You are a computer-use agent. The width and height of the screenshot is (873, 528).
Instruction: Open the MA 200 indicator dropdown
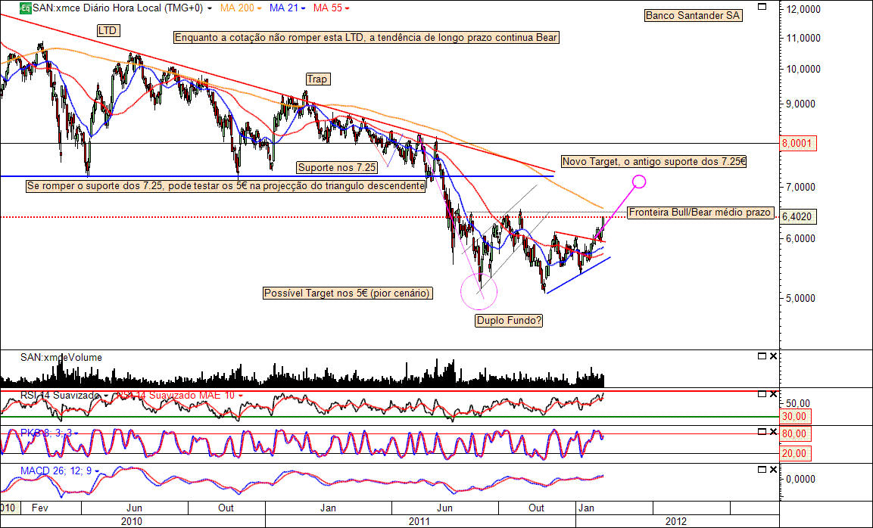pos(259,9)
